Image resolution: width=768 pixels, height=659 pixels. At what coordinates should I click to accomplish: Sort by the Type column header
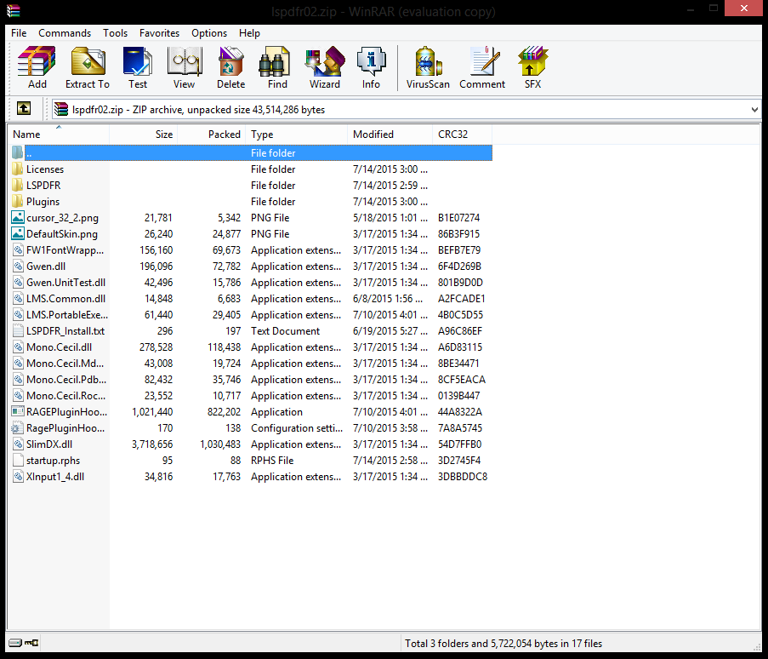point(296,135)
